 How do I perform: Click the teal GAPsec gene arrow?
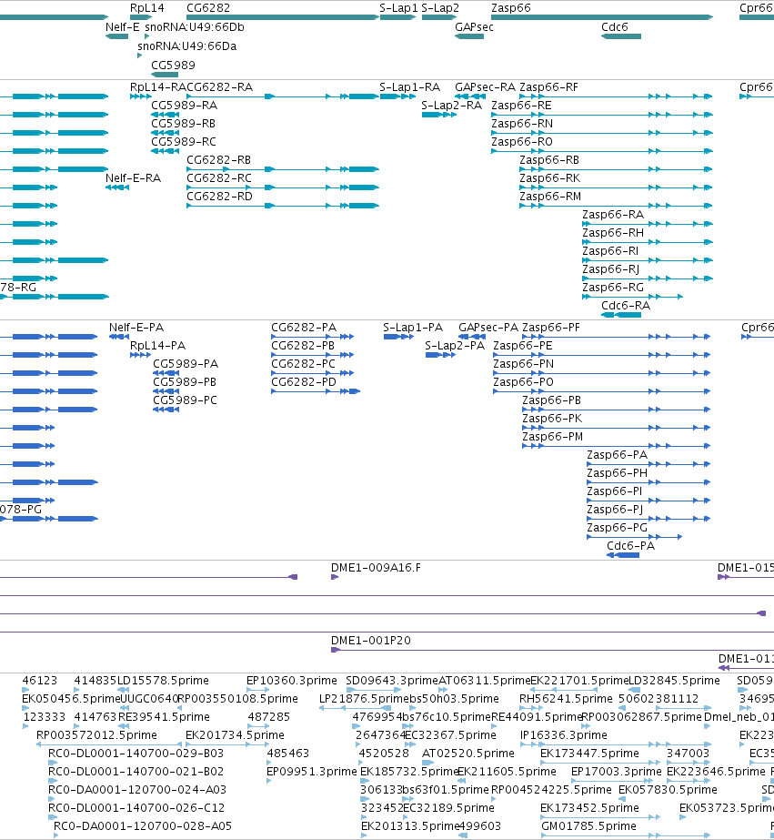pos(469,36)
